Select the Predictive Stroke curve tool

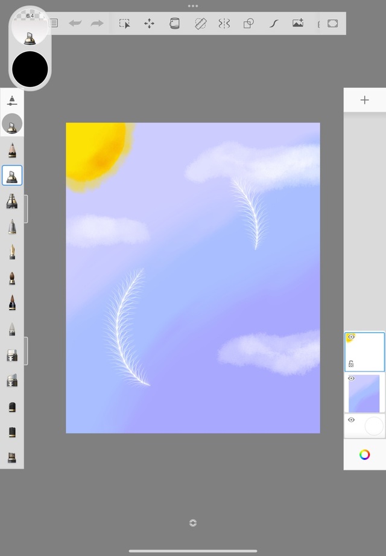[x=273, y=24]
